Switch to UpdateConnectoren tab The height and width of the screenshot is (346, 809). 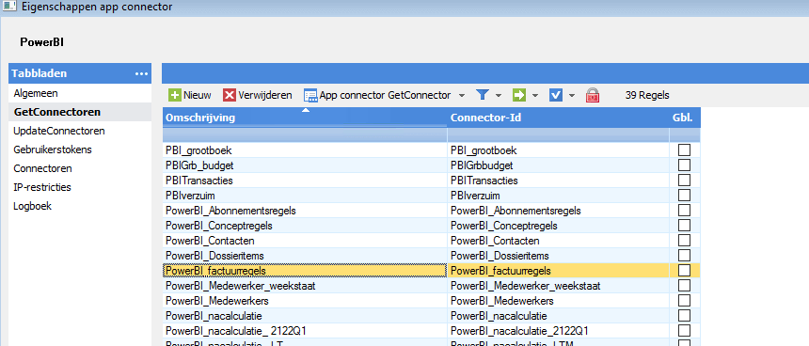point(80,131)
